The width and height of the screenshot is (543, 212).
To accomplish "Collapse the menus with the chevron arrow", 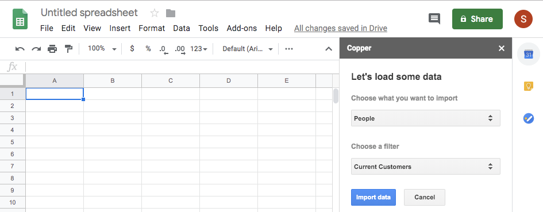I will (329, 49).
